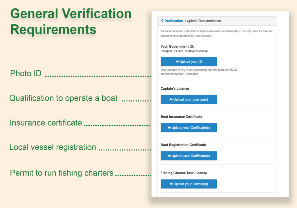Screen dimensions: 297x208
Task: Select the Upload Documentation breadcrumb text
Action: point(204,21)
